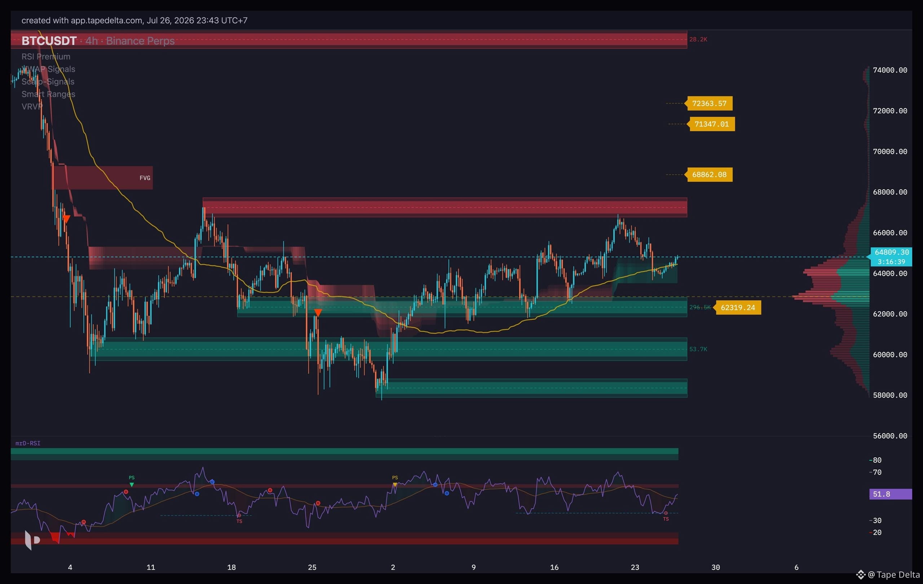
Task: Click the 30 level on the RSI axis
Action: 877,521
